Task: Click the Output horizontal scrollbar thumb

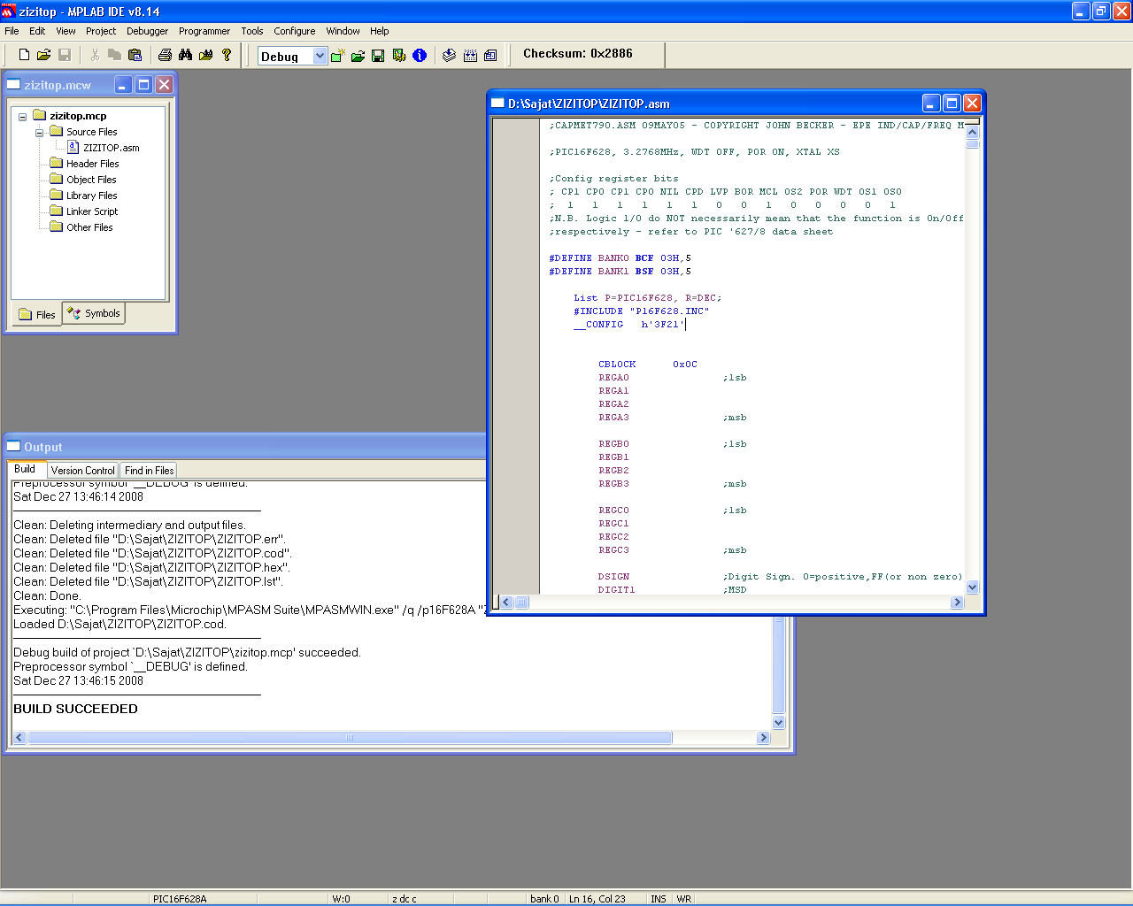Action: tap(349, 738)
